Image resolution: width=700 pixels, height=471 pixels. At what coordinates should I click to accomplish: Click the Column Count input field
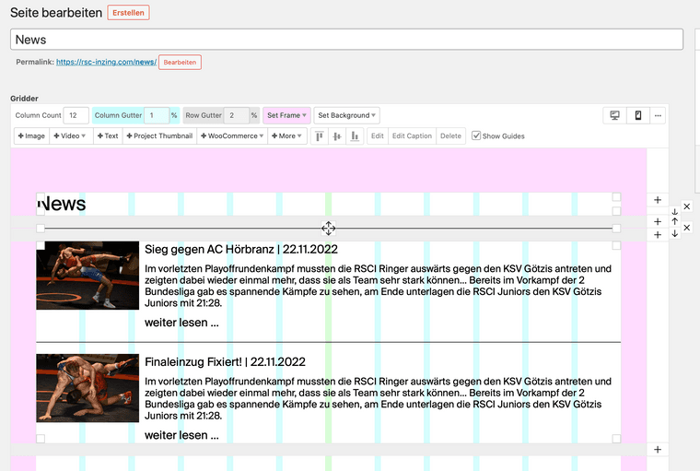pyautogui.click(x=76, y=115)
